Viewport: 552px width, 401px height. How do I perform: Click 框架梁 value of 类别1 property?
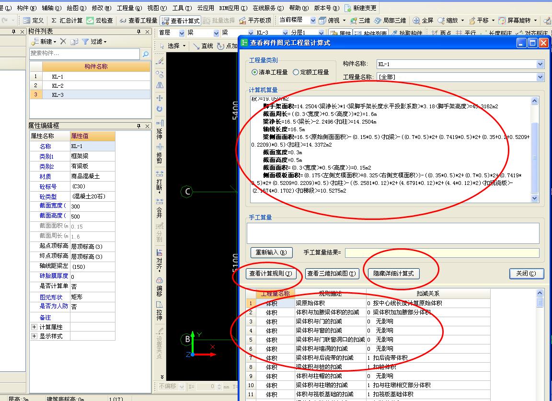[x=92, y=156]
